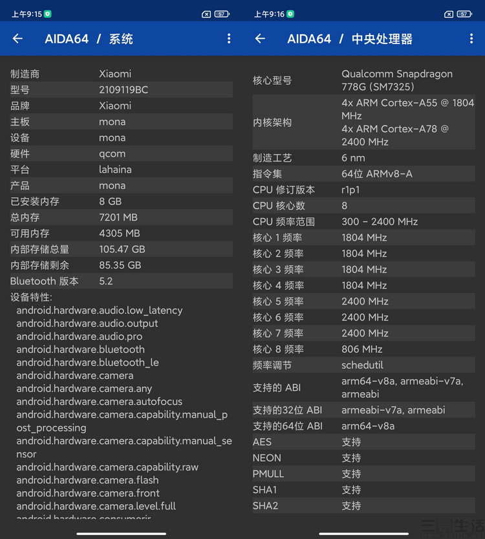Tap green shield icon beside 上午9:15
The width and height of the screenshot is (485, 539).
click(x=48, y=14)
